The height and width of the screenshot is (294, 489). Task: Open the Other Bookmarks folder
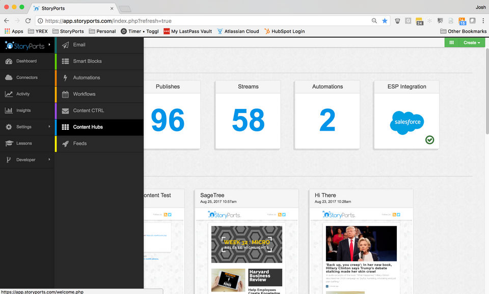tap(464, 32)
